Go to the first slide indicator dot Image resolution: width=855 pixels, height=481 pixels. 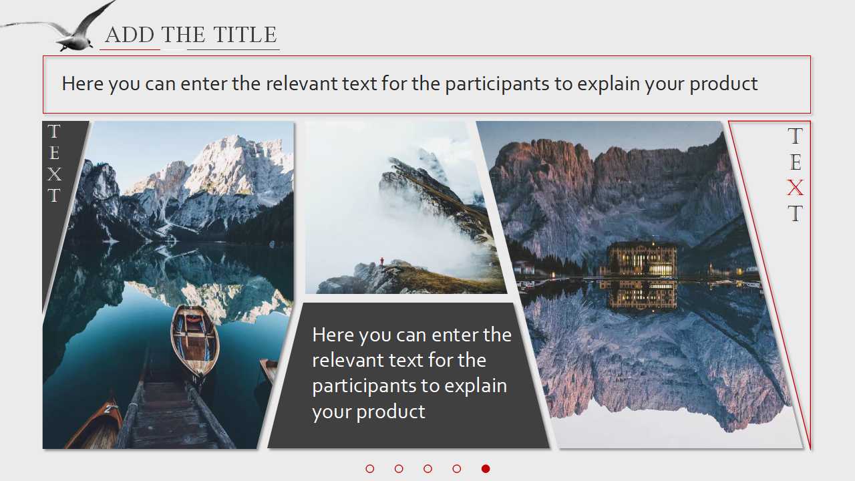[370, 469]
